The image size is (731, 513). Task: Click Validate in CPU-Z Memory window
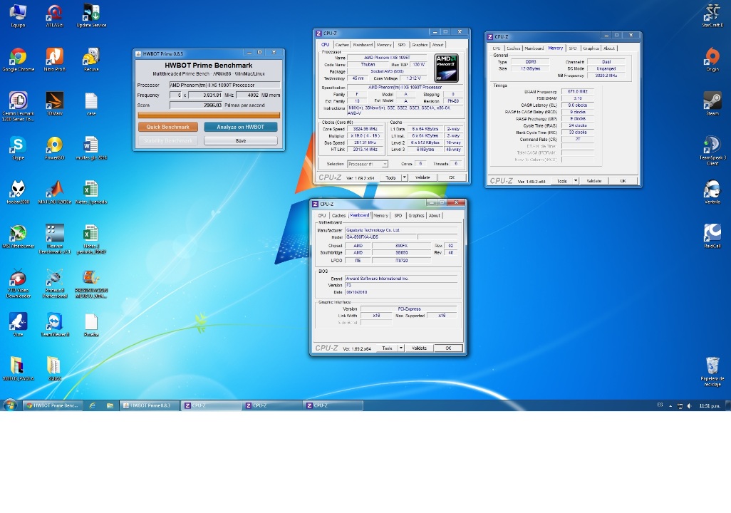coord(594,181)
